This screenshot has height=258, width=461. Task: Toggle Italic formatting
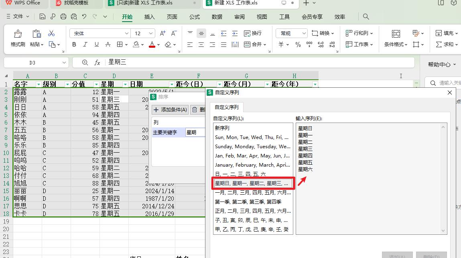coord(85,44)
